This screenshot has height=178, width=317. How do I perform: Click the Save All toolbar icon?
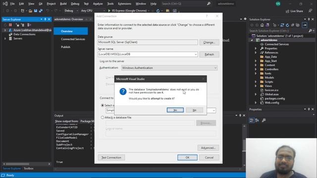click(x=41, y=11)
